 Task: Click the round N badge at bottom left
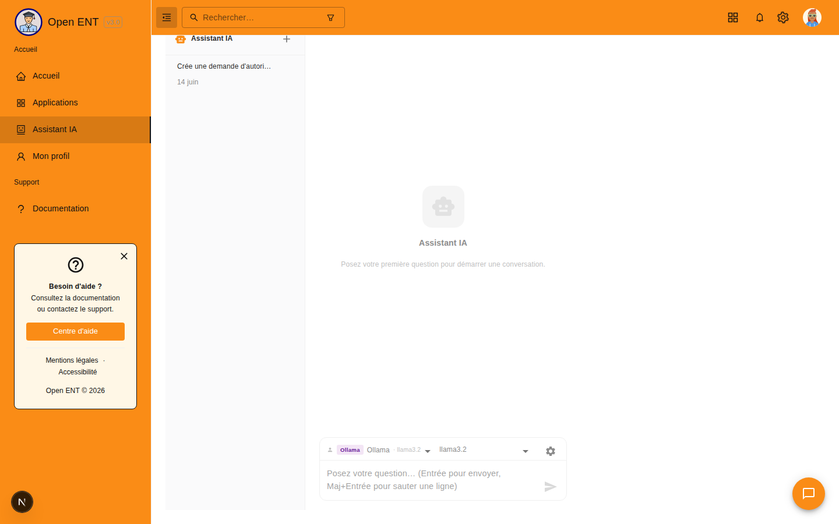[22, 502]
